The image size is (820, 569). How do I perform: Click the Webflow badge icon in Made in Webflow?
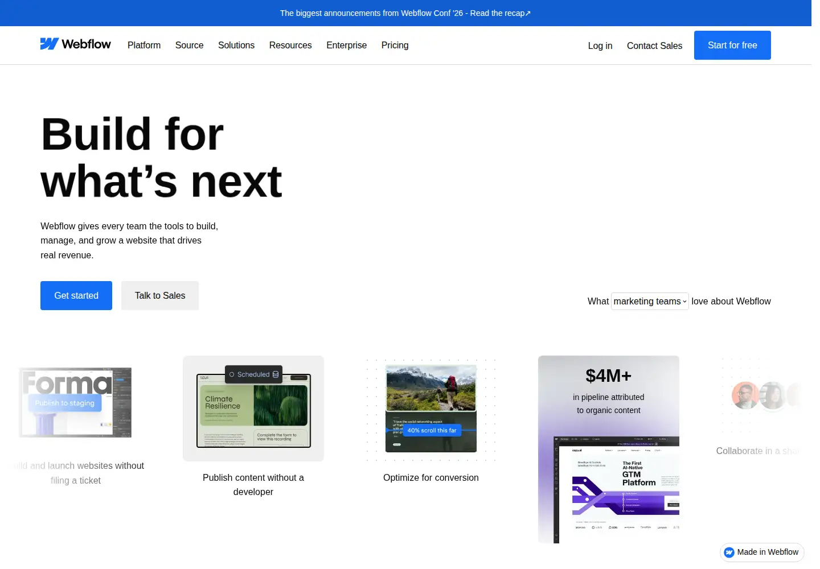[729, 552]
